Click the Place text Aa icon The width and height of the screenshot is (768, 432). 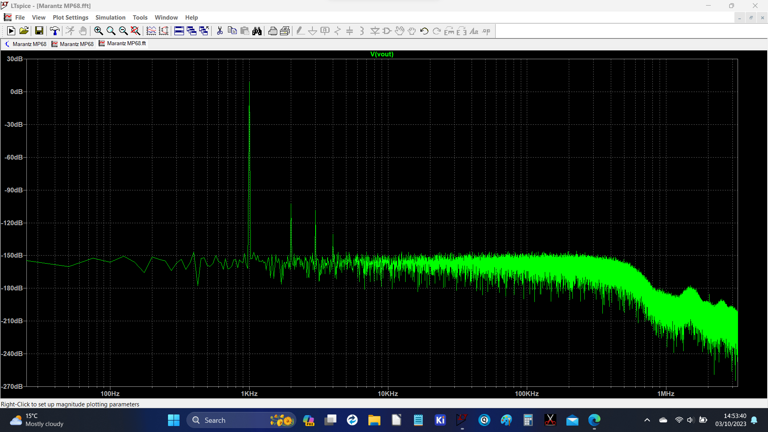click(474, 31)
